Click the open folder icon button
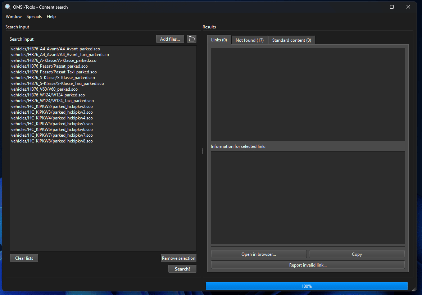This screenshot has width=422, height=295. pos(192,39)
